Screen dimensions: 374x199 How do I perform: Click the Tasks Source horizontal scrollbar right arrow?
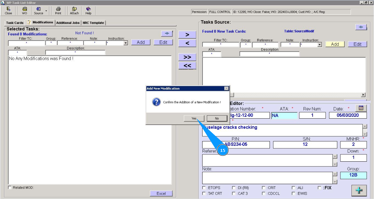pos(363,95)
